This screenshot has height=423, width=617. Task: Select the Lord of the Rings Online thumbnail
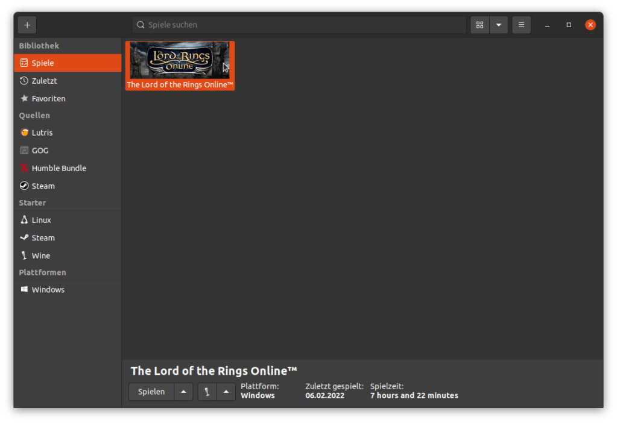coord(180,61)
